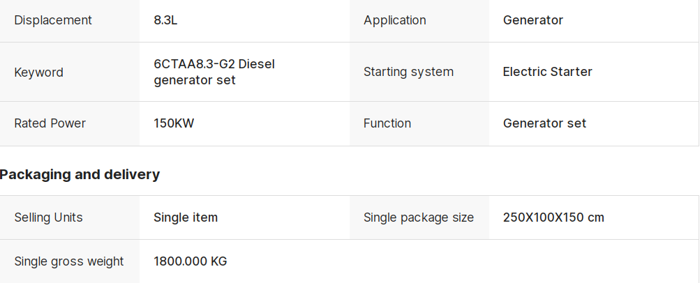Image resolution: width=700 pixels, height=283 pixels.
Task: Select the 8.3L displacement value
Action: [x=165, y=20]
